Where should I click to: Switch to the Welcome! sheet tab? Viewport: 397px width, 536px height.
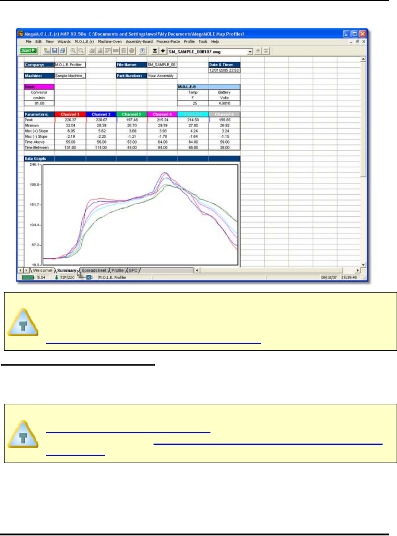pos(43,271)
